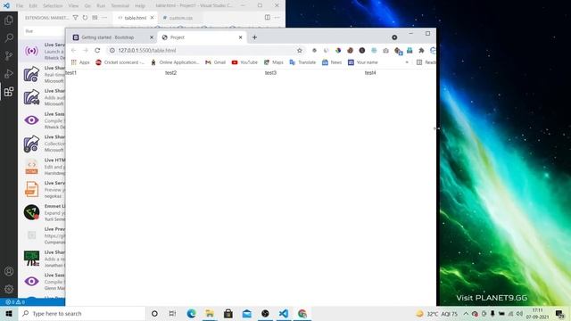Filter extensions in marketplace header
This screenshot has width=571, height=321.
click(x=75, y=18)
